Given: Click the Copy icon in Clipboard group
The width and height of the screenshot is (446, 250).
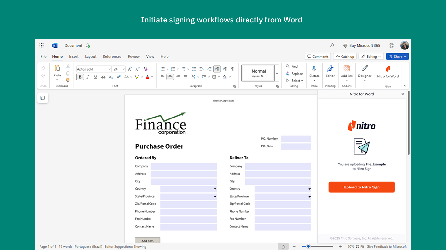Looking at the screenshot, I should tap(68, 73).
